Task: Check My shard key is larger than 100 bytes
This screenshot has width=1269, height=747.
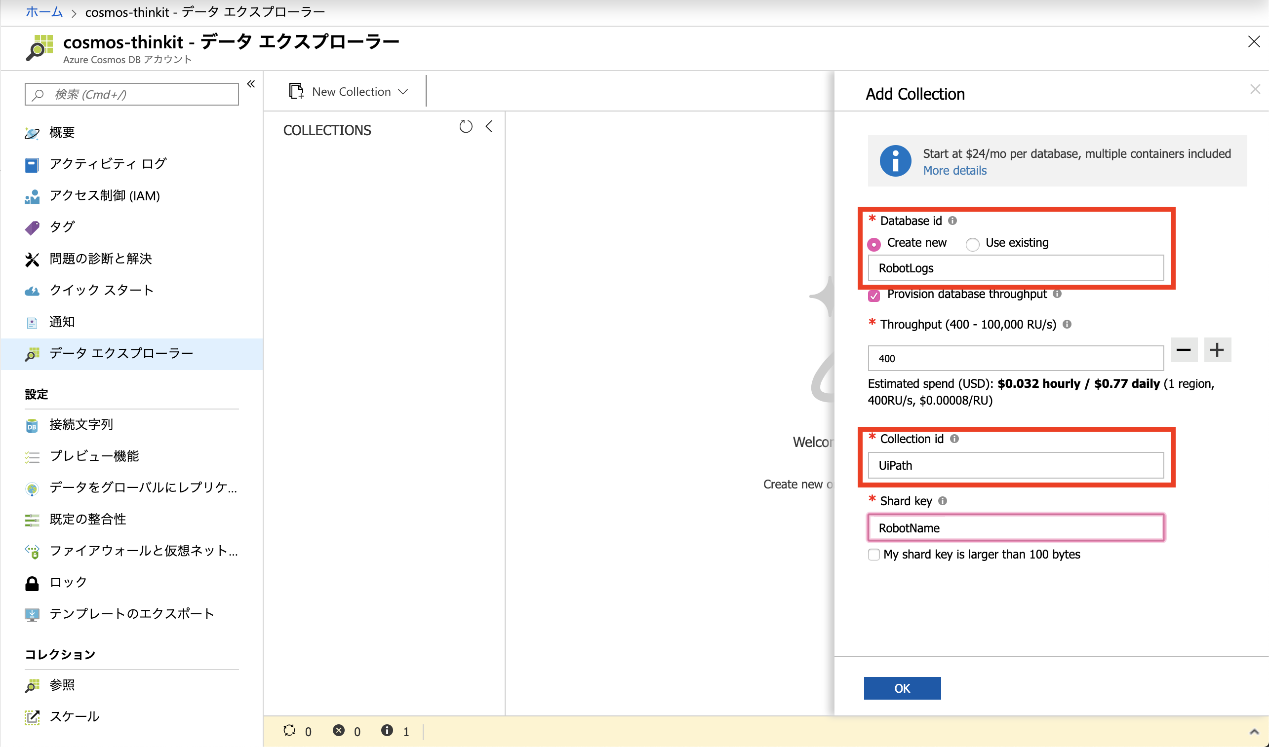Action: tap(873, 554)
